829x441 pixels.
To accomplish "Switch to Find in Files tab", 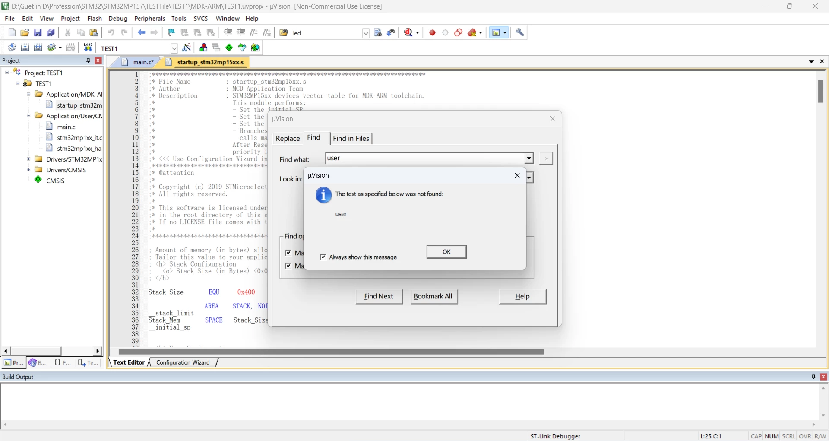I will pos(351,138).
